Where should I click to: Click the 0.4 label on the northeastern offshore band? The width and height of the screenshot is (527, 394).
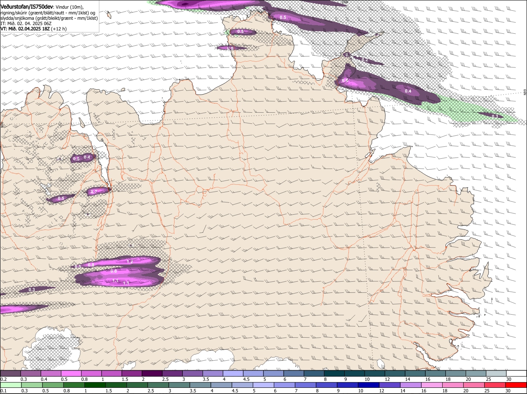pyautogui.click(x=408, y=91)
